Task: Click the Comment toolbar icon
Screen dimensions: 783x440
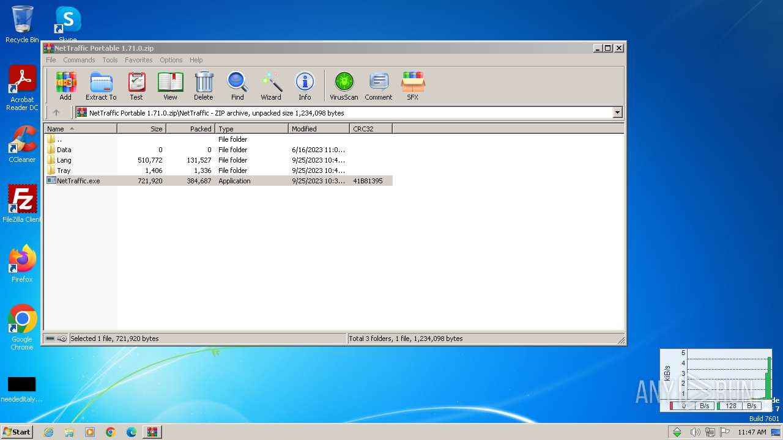Action: (379, 86)
